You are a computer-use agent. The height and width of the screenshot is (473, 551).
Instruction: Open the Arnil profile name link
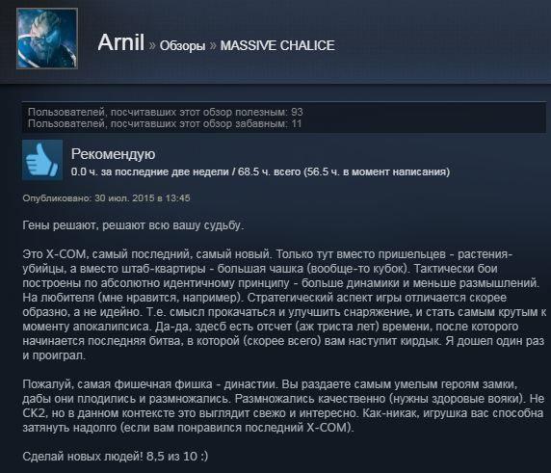[120, 43]
